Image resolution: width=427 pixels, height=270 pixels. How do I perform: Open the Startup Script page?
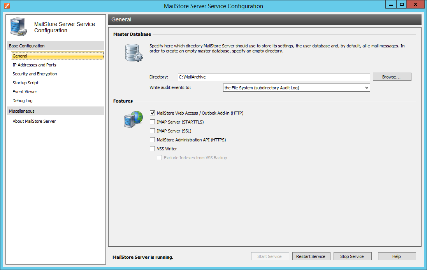pyautogui.click(x=25, y=83)
